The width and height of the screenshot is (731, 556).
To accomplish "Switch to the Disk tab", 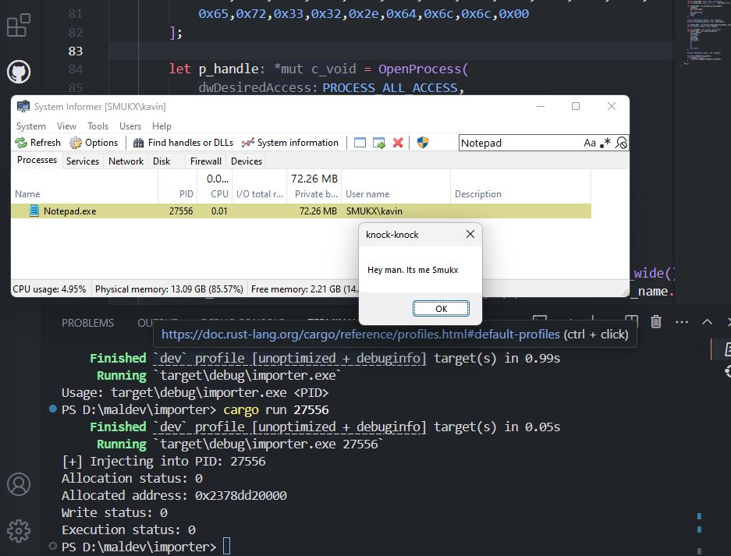I will coord(161,161).
